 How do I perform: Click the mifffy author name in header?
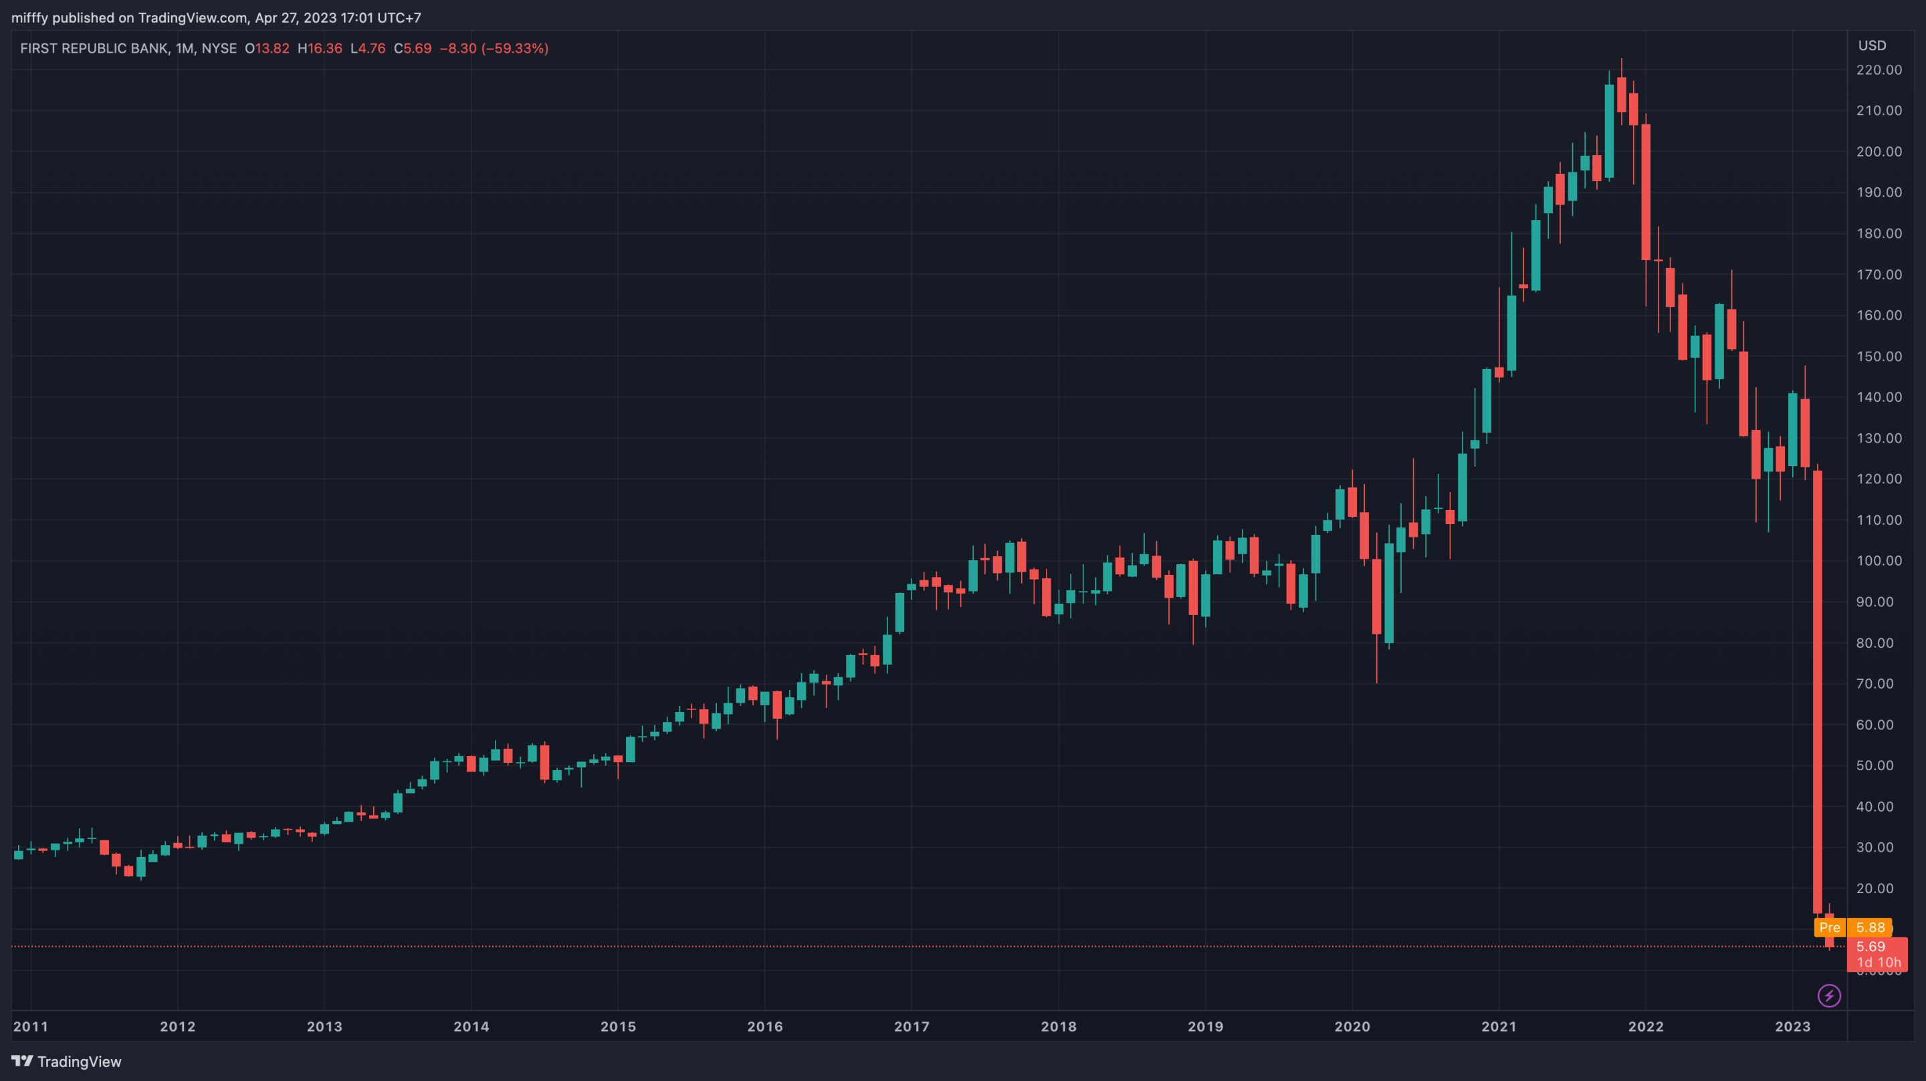coord(30,17)
